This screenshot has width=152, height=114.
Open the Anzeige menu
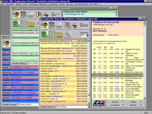point(19,4)
